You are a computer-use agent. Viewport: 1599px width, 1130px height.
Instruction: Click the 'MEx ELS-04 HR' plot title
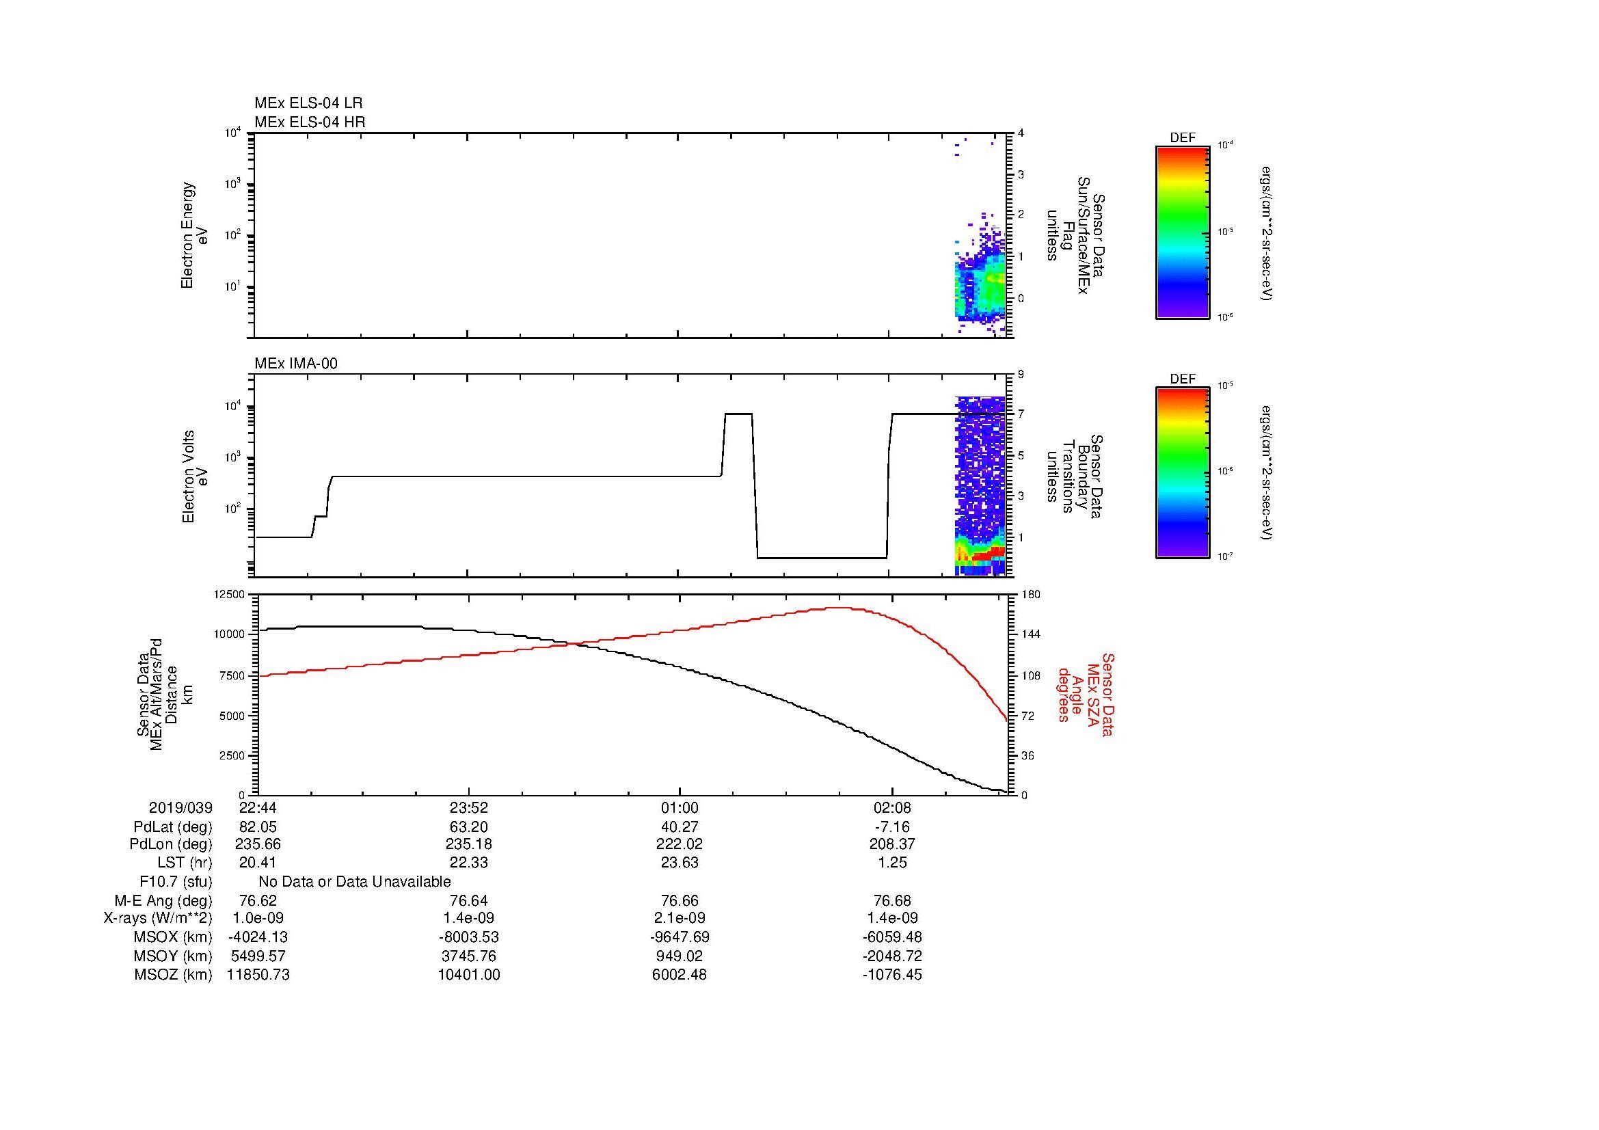pyautogui.click(x=310, y=122)
